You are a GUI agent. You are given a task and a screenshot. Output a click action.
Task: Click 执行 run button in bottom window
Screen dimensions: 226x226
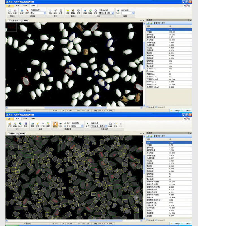pyautogui.click(x=88, y=125)
